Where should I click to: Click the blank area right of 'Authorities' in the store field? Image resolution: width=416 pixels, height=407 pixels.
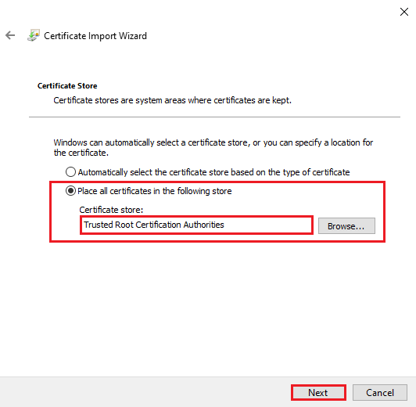[x=268, y=225]
